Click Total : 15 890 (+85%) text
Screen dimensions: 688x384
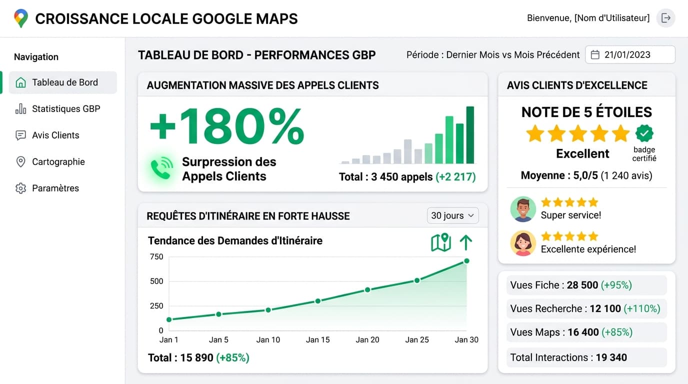(198, 358)
